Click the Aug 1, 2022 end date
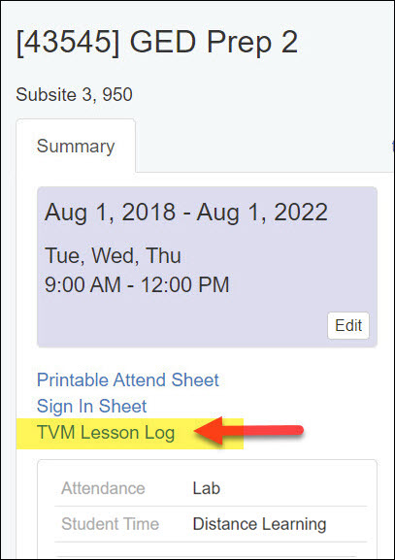The image size is (395, 560). 262,213
